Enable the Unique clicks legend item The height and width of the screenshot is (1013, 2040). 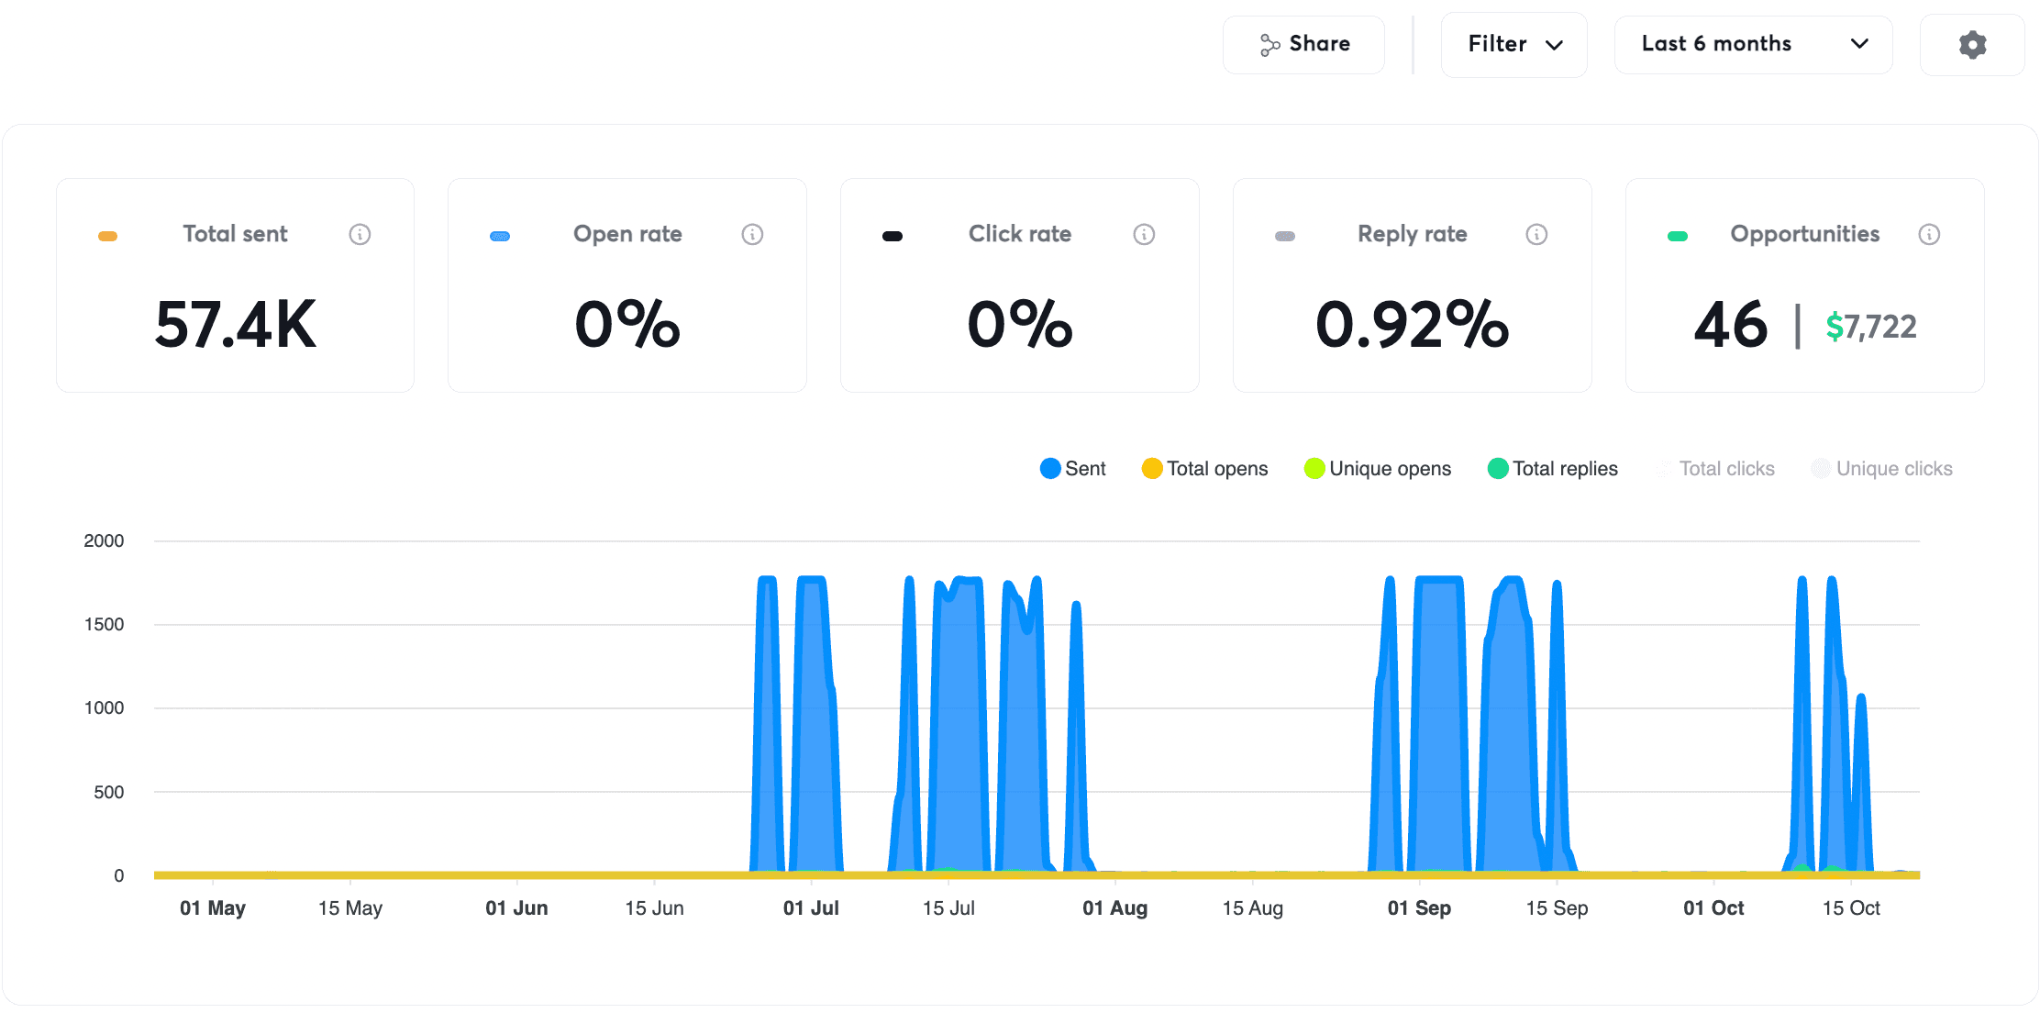1882,469
